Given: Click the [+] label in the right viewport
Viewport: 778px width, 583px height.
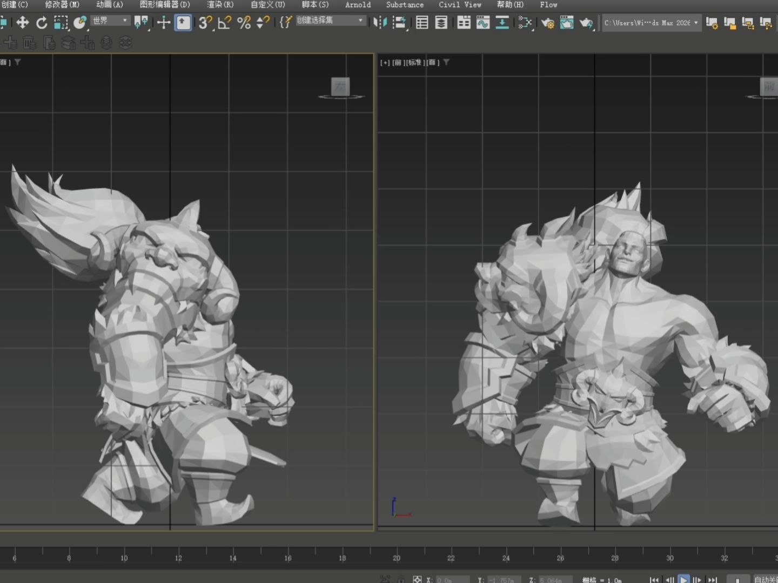Looking at the screenshot, I should click(x=385, y=63).
